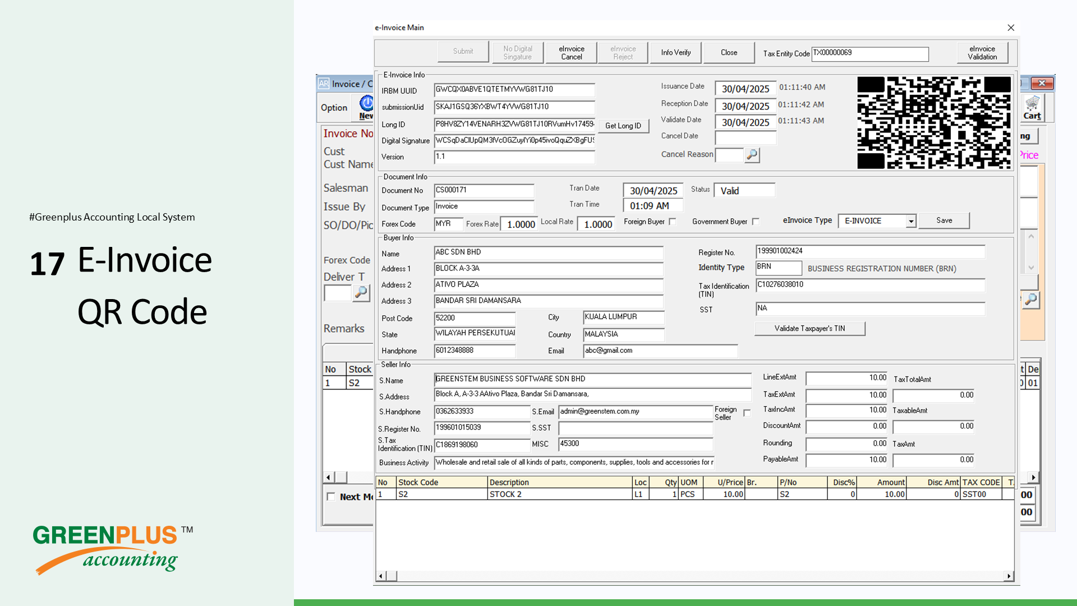Viewport: 1077px width, 606px height.
Task: Click the TAX CODE column header
Action: [x=982, y=482]
